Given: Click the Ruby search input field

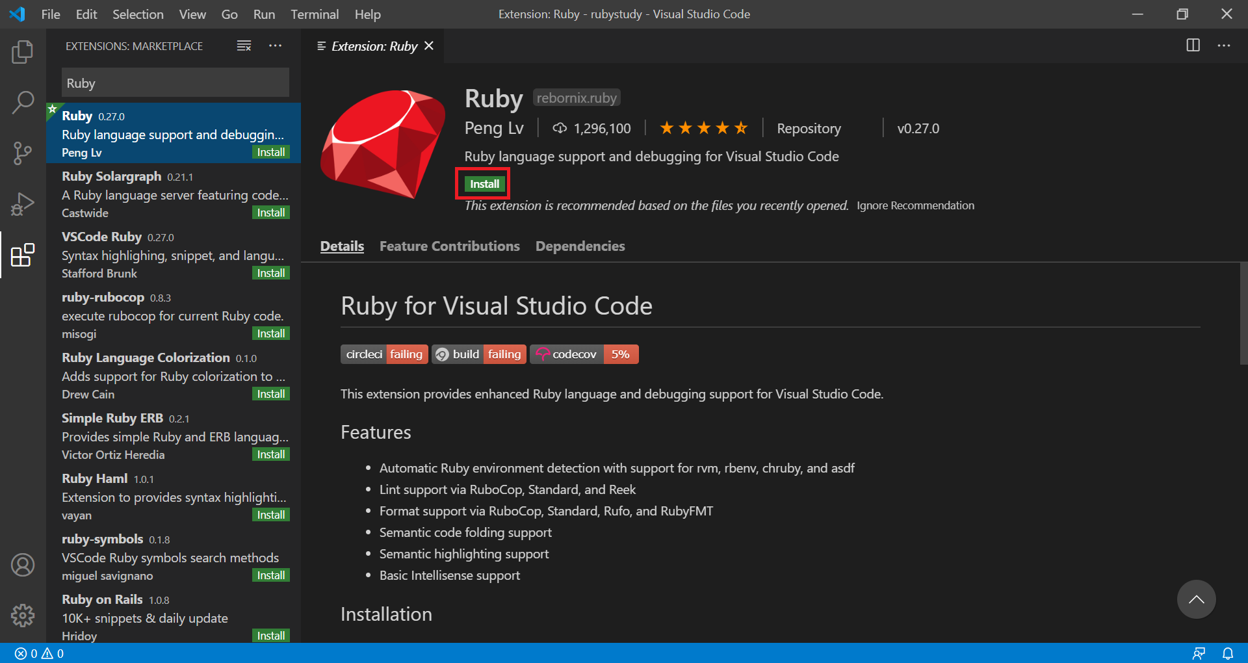Looking at the screenshot, I should tap(175, 83).
